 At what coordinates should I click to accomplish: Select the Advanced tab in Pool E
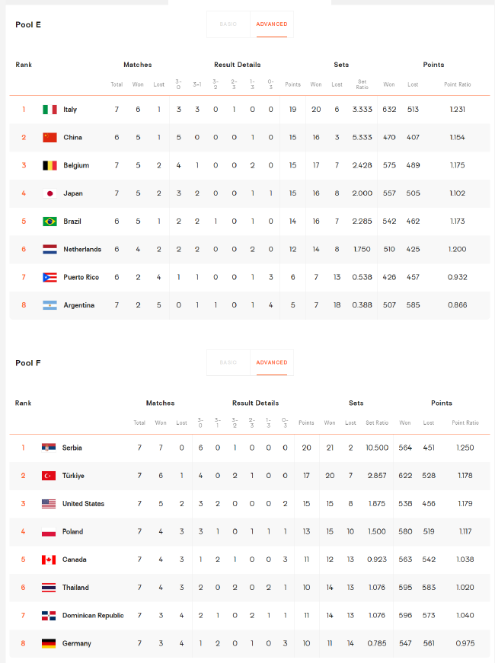(x=272, y=24)
